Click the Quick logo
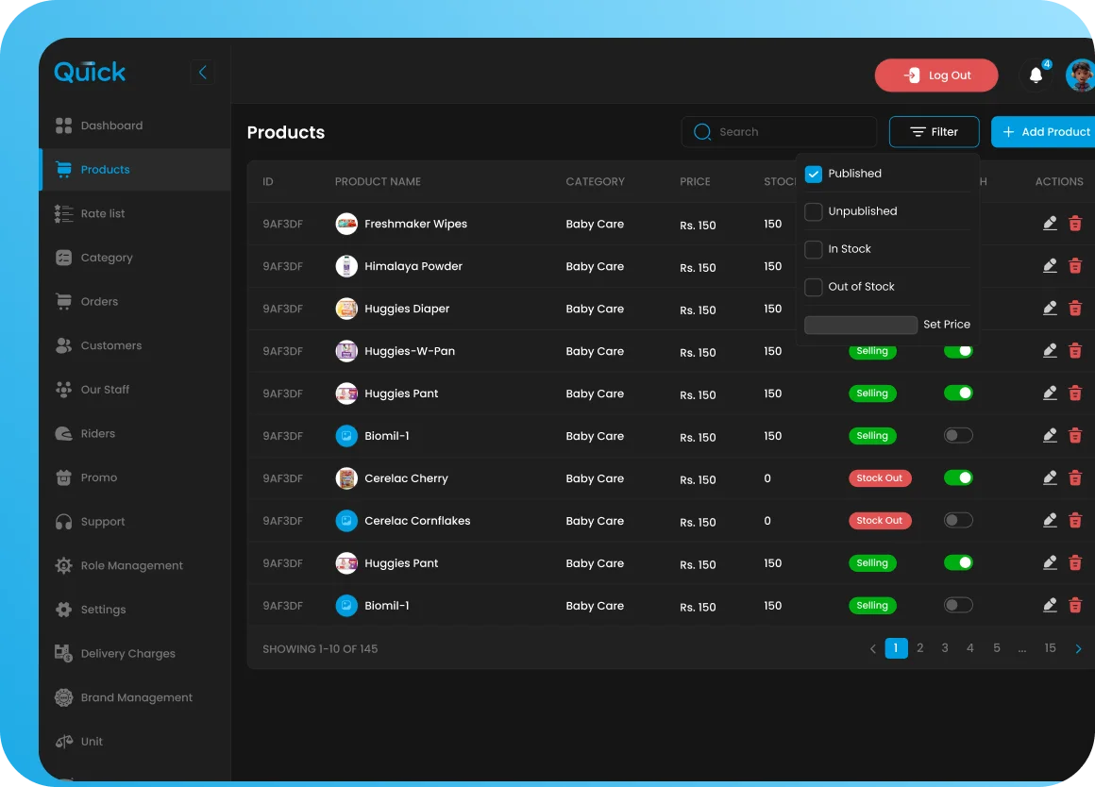Viewport: 1095px width, 787px height. click(x=91, y=72)
